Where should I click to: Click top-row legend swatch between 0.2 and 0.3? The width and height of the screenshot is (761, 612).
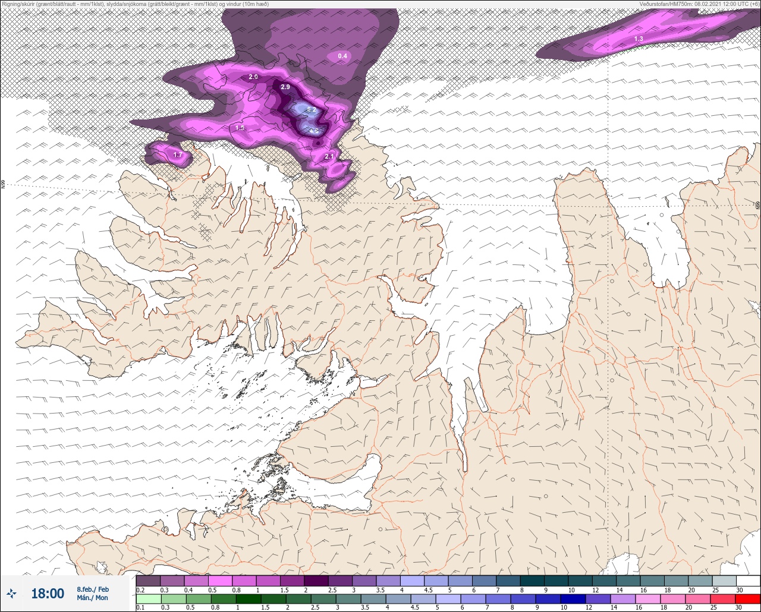coord(148,581)
